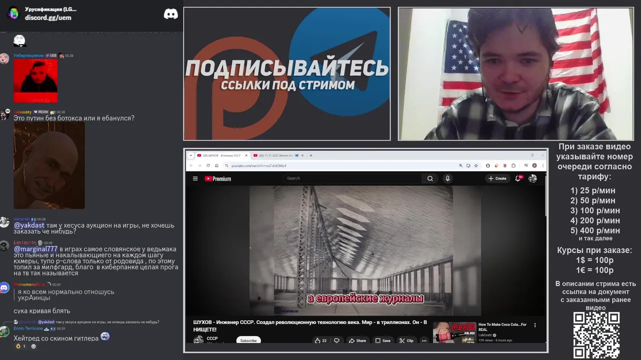Open the YouTube account avatar menu
The image size is (641, 360).
click(533, 178)
